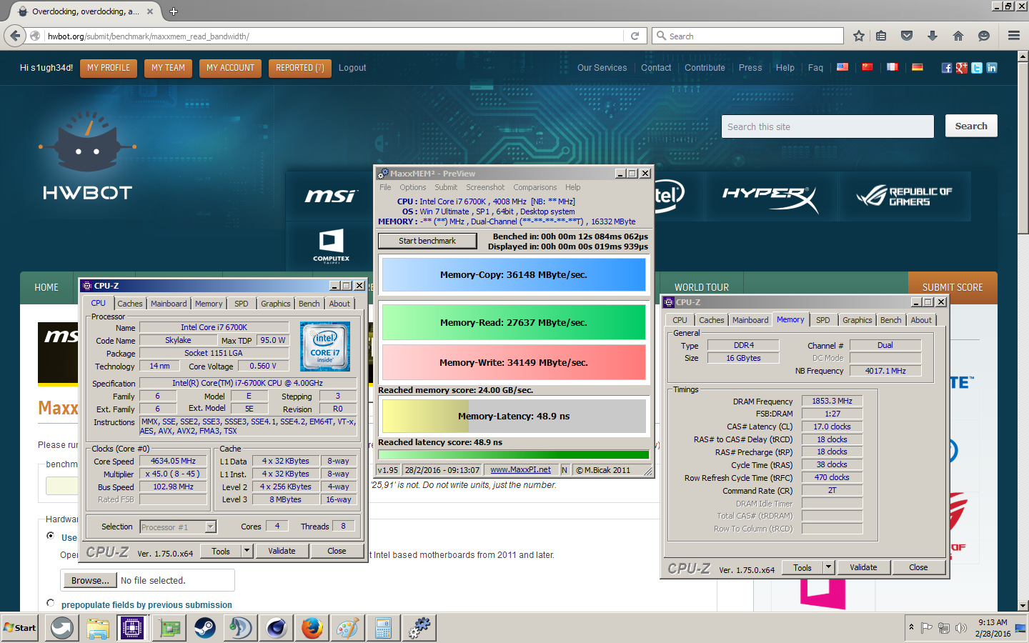Viewport: 1029px width, 643px height.
Task: Click the Firefox back arrow button
Action: 15,36
